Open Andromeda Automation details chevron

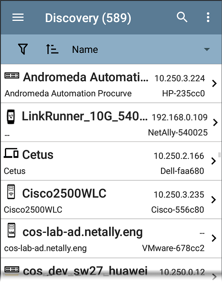pos(214,84)
